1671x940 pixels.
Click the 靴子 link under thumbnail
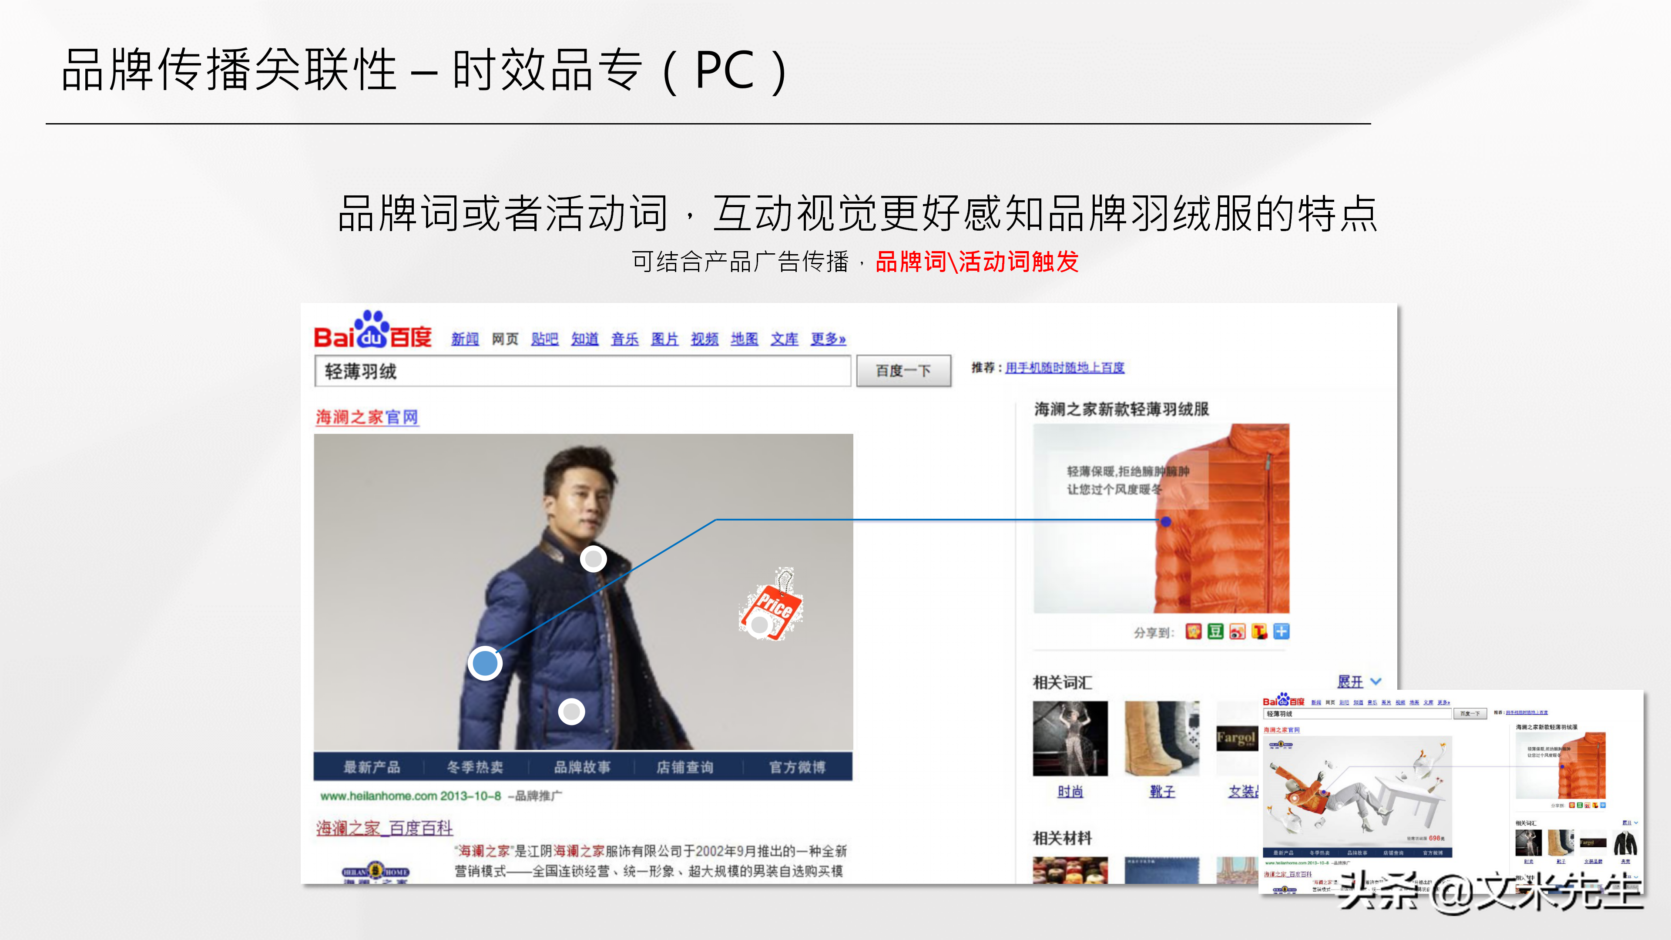pyautogui.click(x=1162, y=792)
